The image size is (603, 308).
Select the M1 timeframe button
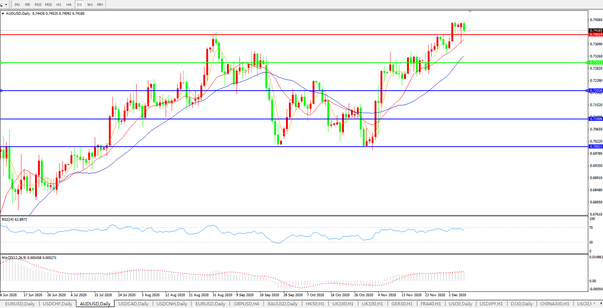17,4
